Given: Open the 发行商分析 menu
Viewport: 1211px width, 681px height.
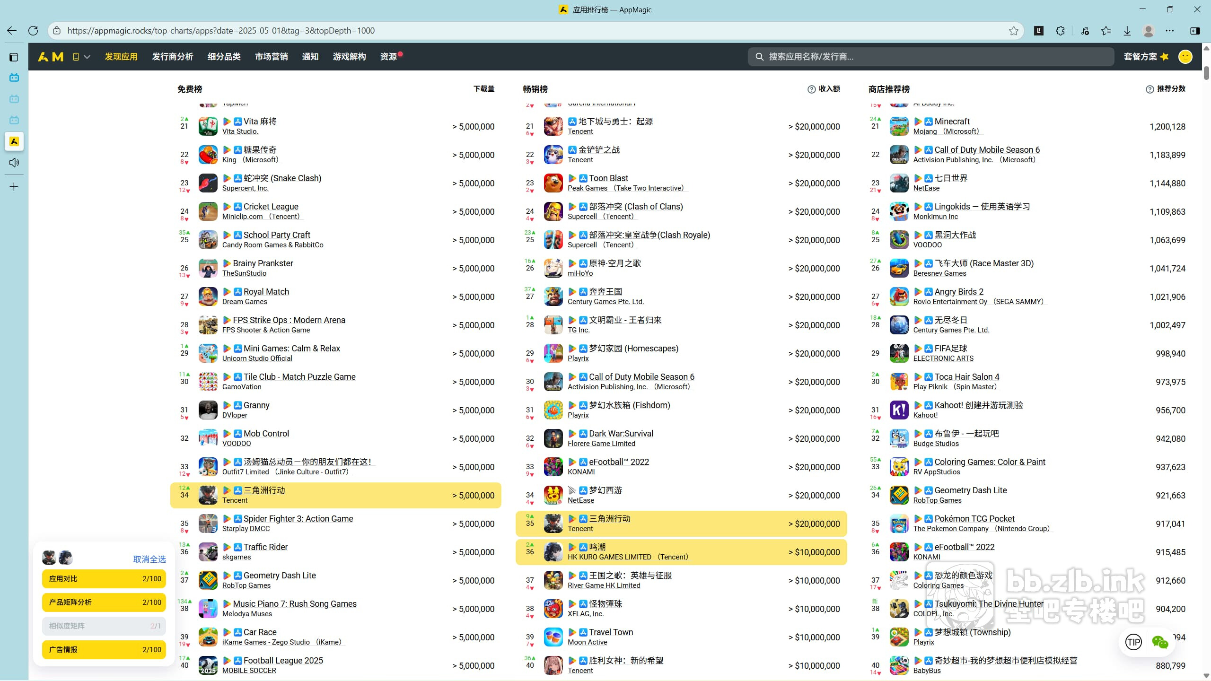Looking at the screenshot, I should click(172, 57).
